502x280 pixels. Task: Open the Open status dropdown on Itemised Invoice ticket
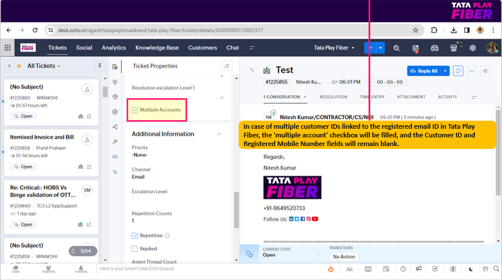pyautogui.click(x=23, y=167)
